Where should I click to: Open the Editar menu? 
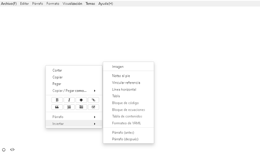[24, 4]
